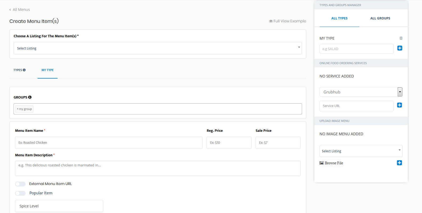Click the trash icon beside MY TYPE
This screenshot has width=422, height=213.
coord(401,38)
